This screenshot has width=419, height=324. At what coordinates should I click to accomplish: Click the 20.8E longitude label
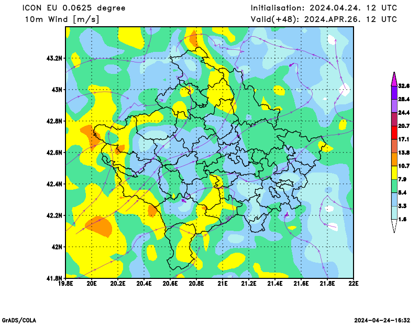pyautogui.click(x=197, y=284)
